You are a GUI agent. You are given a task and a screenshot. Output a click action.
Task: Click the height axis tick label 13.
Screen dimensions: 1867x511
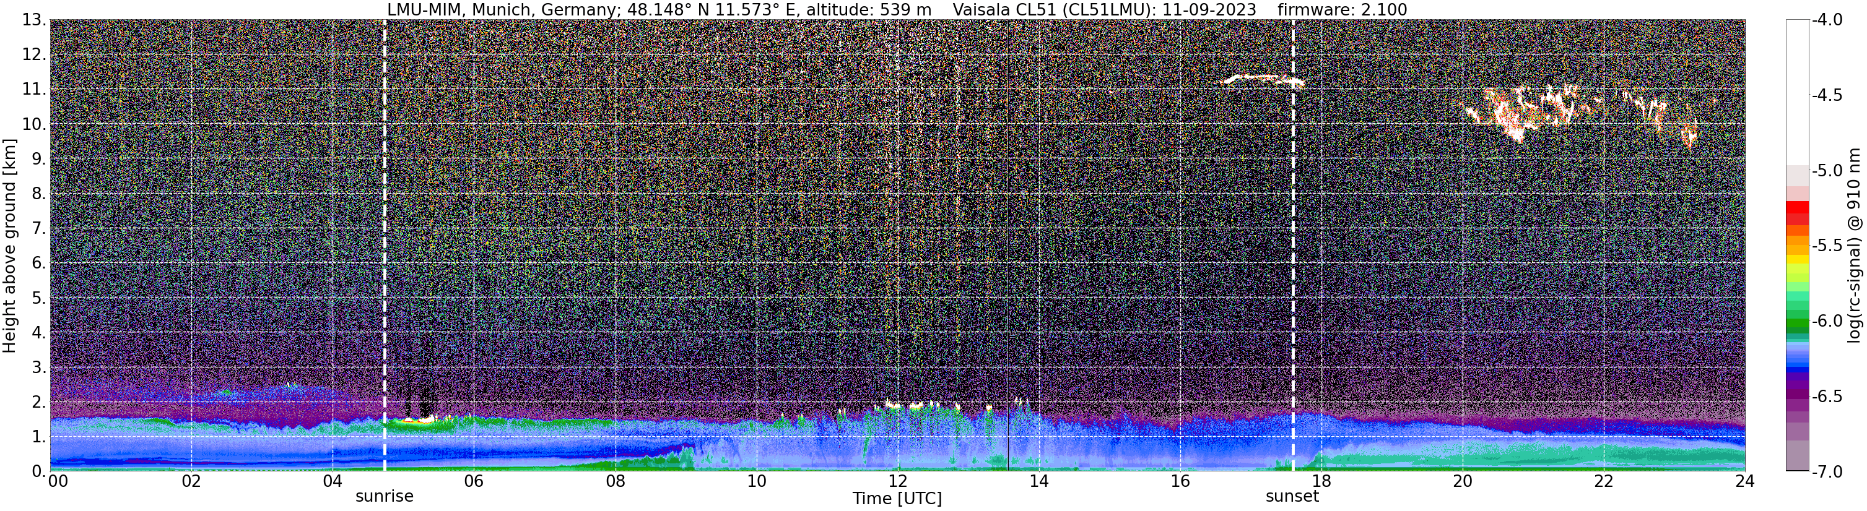pyautogui.click(x=34, y=20)
